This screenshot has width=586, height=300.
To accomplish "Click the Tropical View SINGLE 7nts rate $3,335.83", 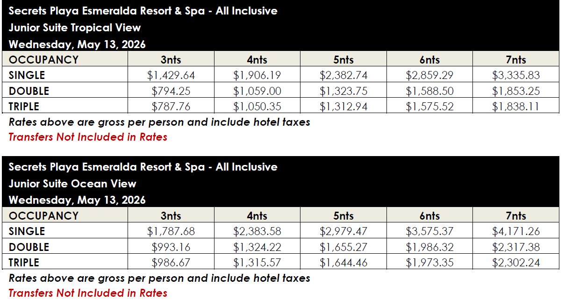I will coord(516,75).
